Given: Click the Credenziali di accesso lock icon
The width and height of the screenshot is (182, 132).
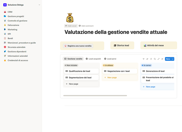Looking at the screenshot, I should [5, 60].
